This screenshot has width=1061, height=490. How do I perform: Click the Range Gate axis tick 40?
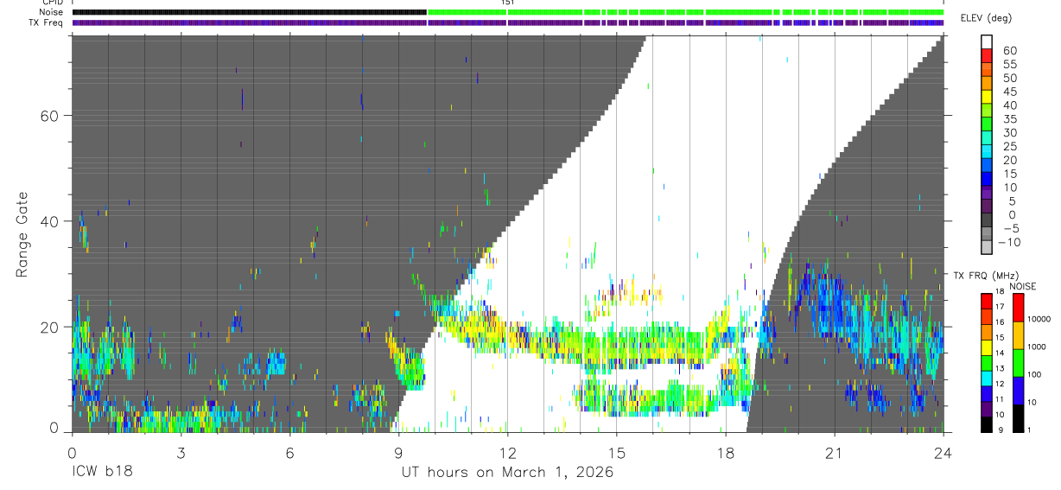point(49,221)
